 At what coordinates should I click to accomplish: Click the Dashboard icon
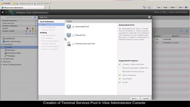pos(4,39)
